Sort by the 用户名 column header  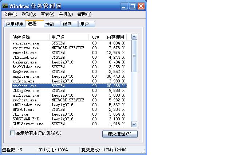[x=69, y=37]
